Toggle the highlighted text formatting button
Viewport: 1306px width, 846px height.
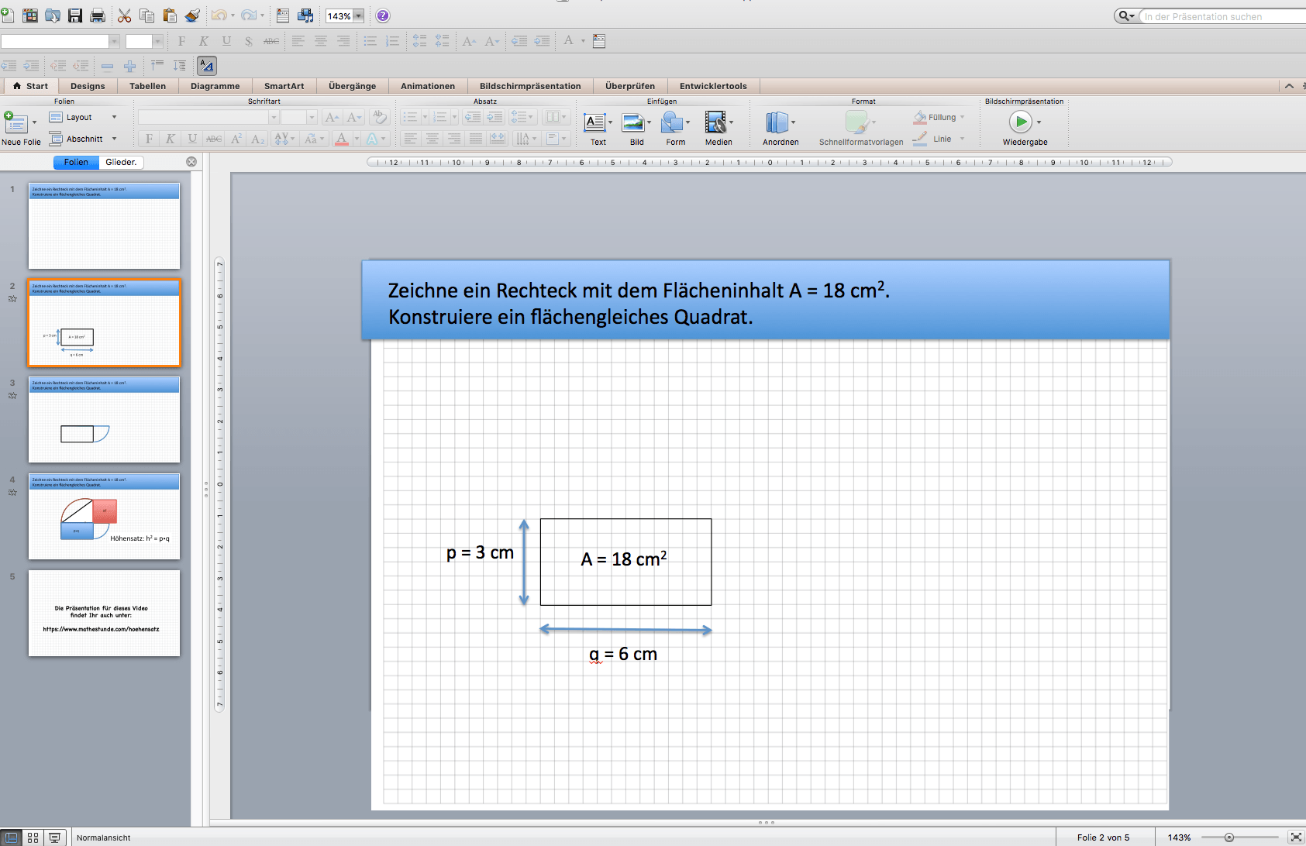coord(207,66)
